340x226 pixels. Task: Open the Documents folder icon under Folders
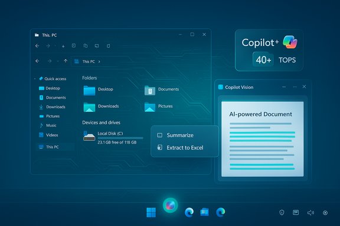click(x=150, y=91)
